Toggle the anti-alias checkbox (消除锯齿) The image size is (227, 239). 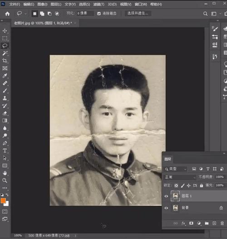click(99, 14)
